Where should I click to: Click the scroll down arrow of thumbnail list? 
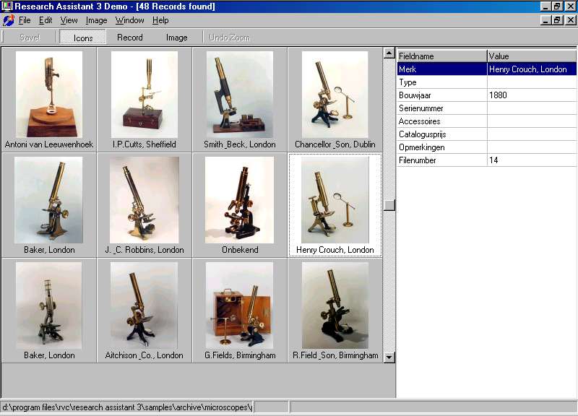389,357
